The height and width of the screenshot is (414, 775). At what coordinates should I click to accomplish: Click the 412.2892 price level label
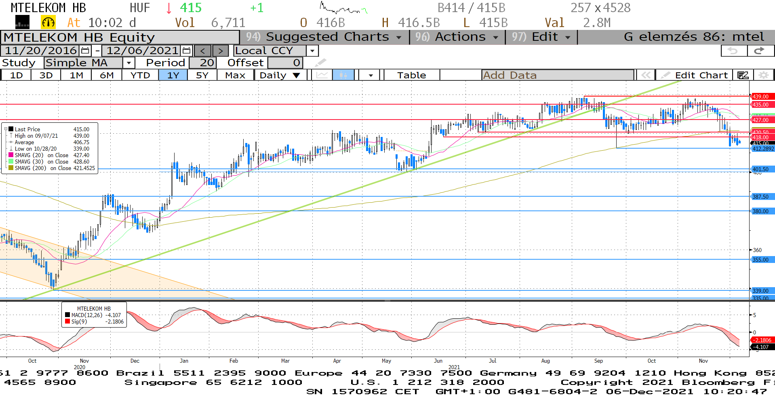[762, 149]
